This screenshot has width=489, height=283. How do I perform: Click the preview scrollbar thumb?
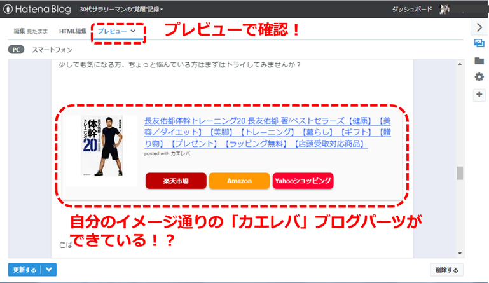460,173
